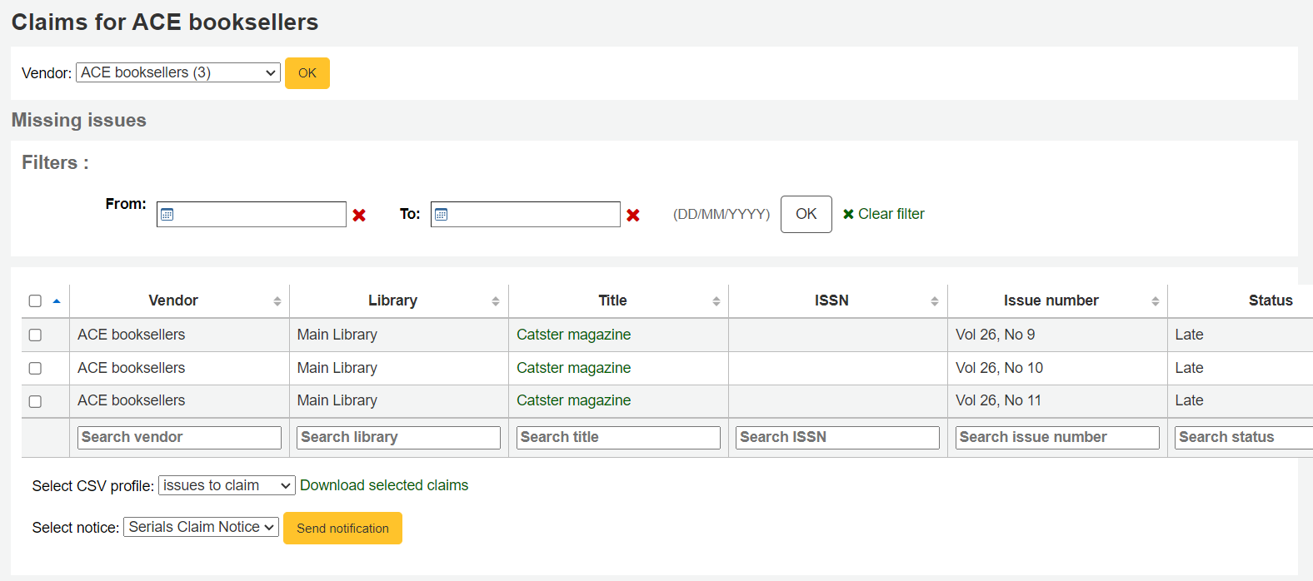The height and width of the screenshot is (581, 1313).
Task: Click the Download selected claims link
Action: coord(384,485)
